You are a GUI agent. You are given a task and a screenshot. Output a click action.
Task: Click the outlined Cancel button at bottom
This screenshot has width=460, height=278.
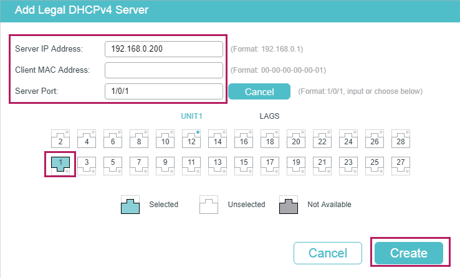coord(328,253)
